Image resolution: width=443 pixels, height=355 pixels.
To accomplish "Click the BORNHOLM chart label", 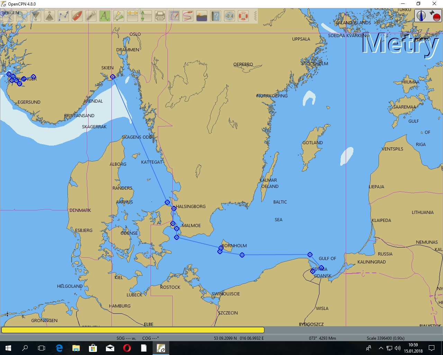I will [234, 246].
